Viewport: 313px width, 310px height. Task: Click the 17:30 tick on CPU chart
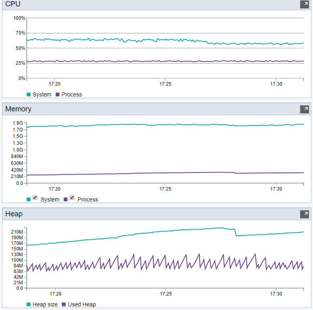pyautogui.click(x=276, y=84)
